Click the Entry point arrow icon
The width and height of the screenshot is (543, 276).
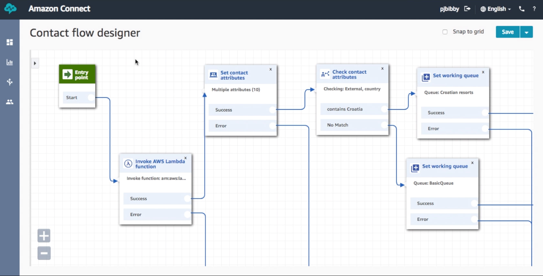[x=68, y=75]
